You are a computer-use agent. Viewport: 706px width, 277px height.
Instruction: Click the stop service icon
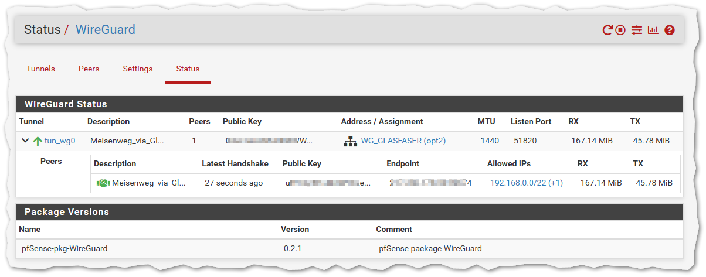[621, 30]
